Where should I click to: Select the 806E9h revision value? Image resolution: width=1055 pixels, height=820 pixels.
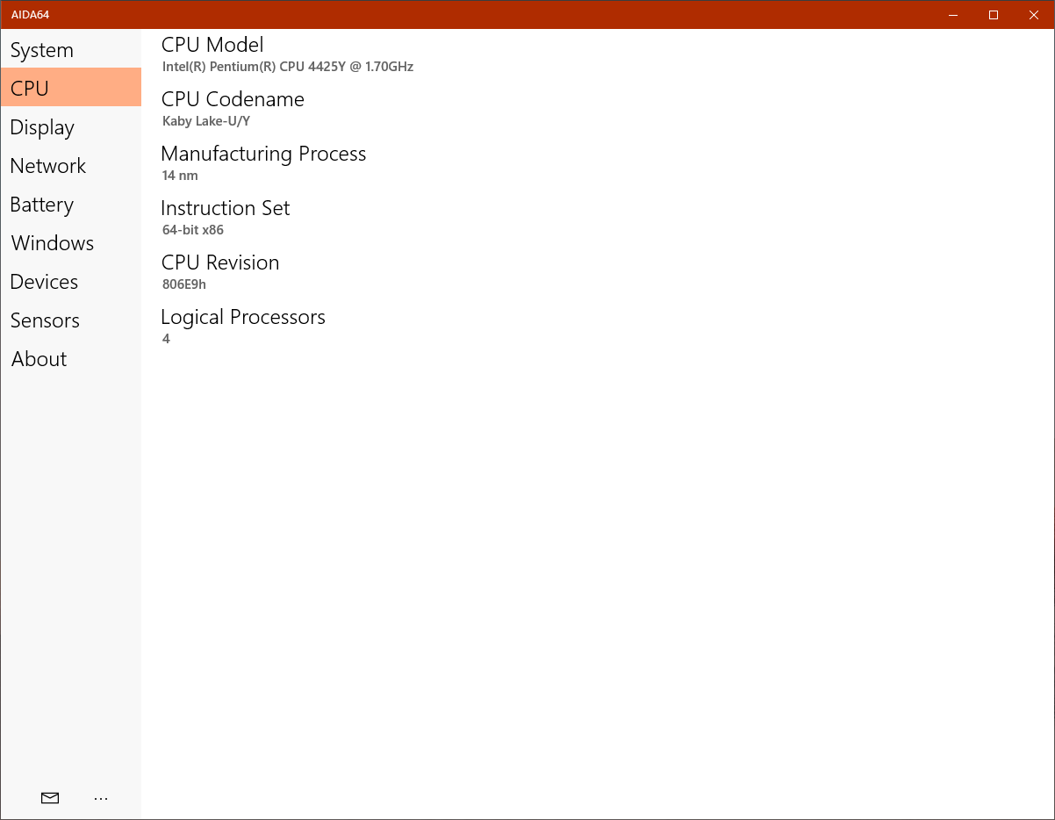pos(184,284)
